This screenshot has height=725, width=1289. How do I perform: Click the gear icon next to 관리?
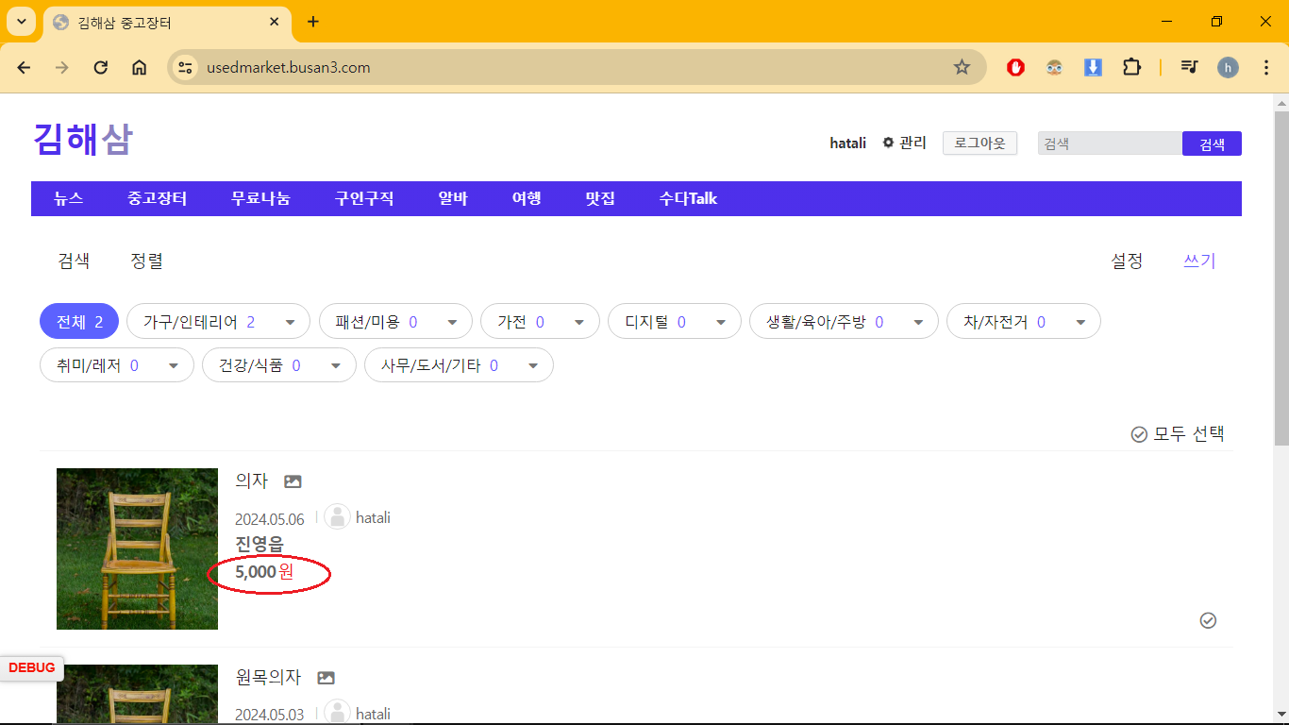tap(888, 143)
